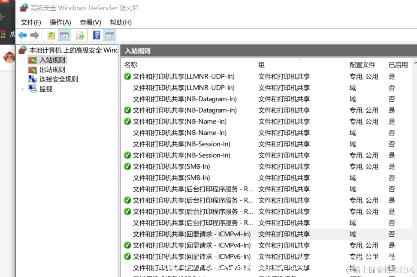Viewport: 417px width, 277px height.
Task: Click green check icon of enabled NB-Name-In rule
Action: click(x=127, y=121)
